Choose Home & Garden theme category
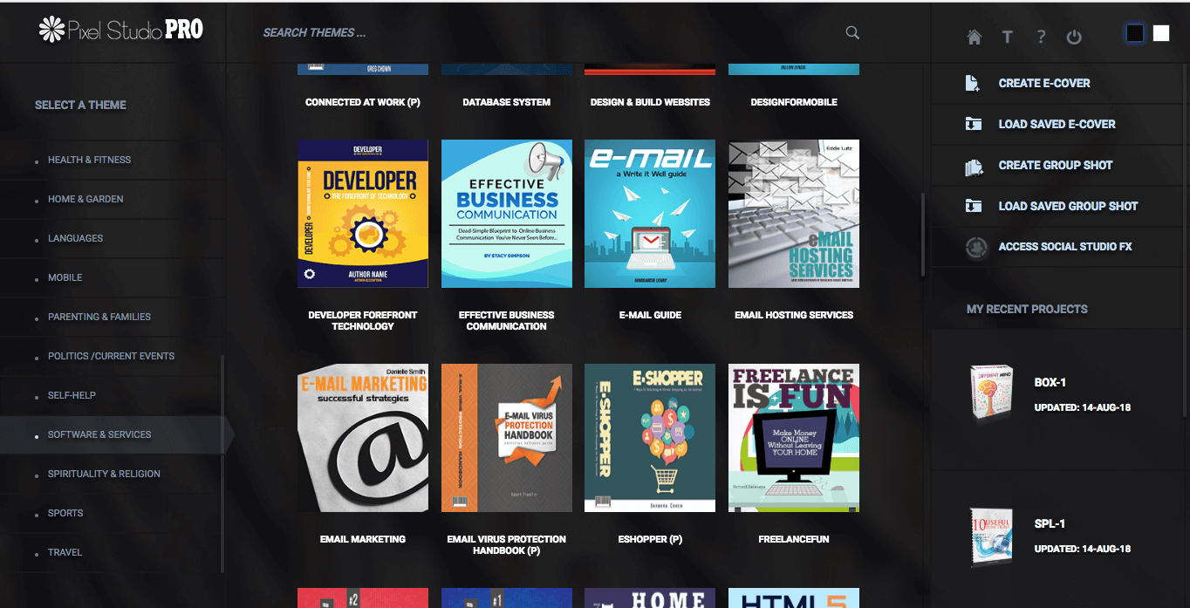 tap(85, 199)
